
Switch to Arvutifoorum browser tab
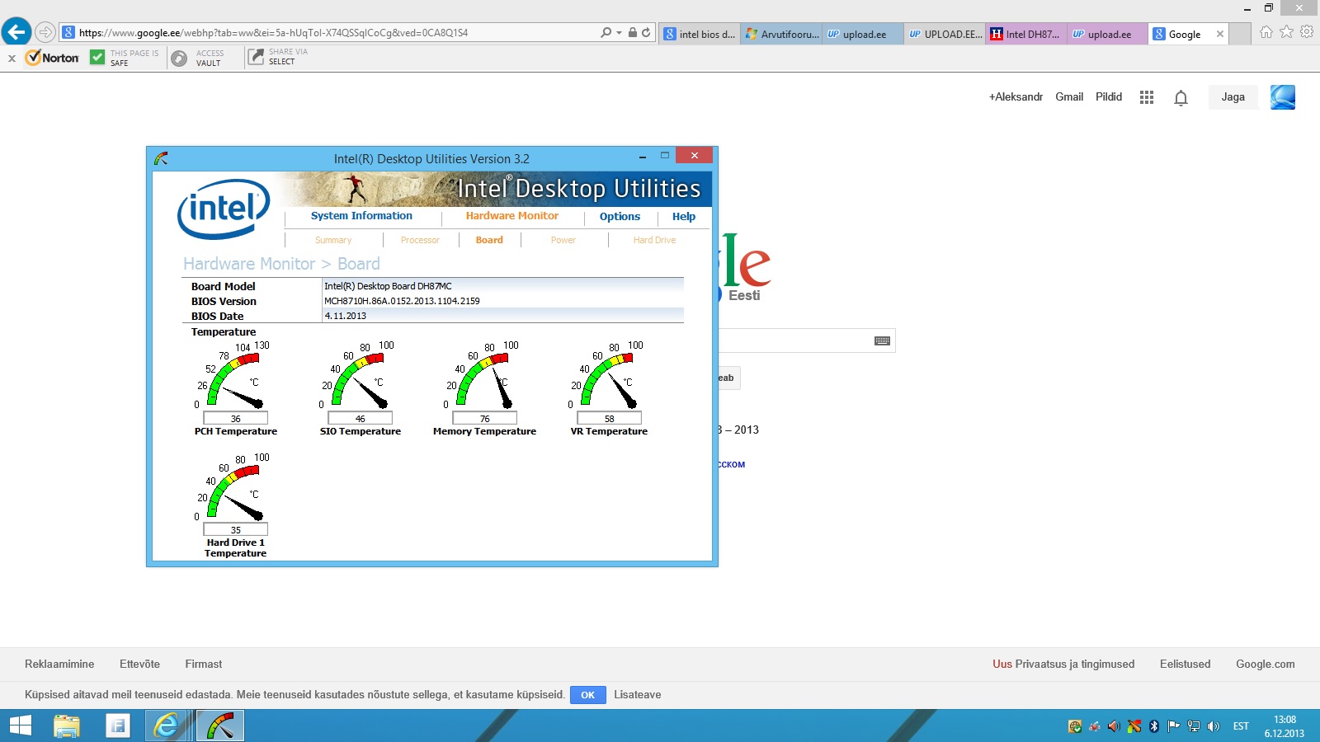pyautogui.click(x=780, y=34)
